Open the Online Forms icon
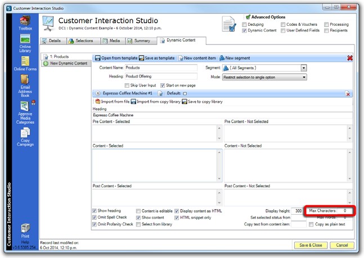364x258 pixels. pyautogui.click(x=25, y=64)
